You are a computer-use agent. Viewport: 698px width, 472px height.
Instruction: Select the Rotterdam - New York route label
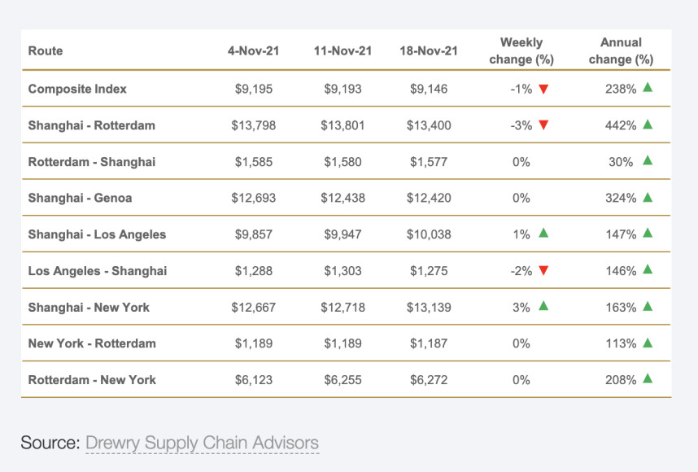click(92, 380)
